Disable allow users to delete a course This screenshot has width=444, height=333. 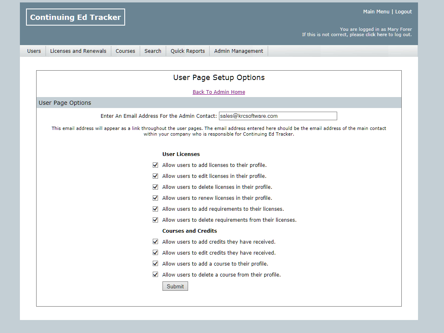click(155, 275)
